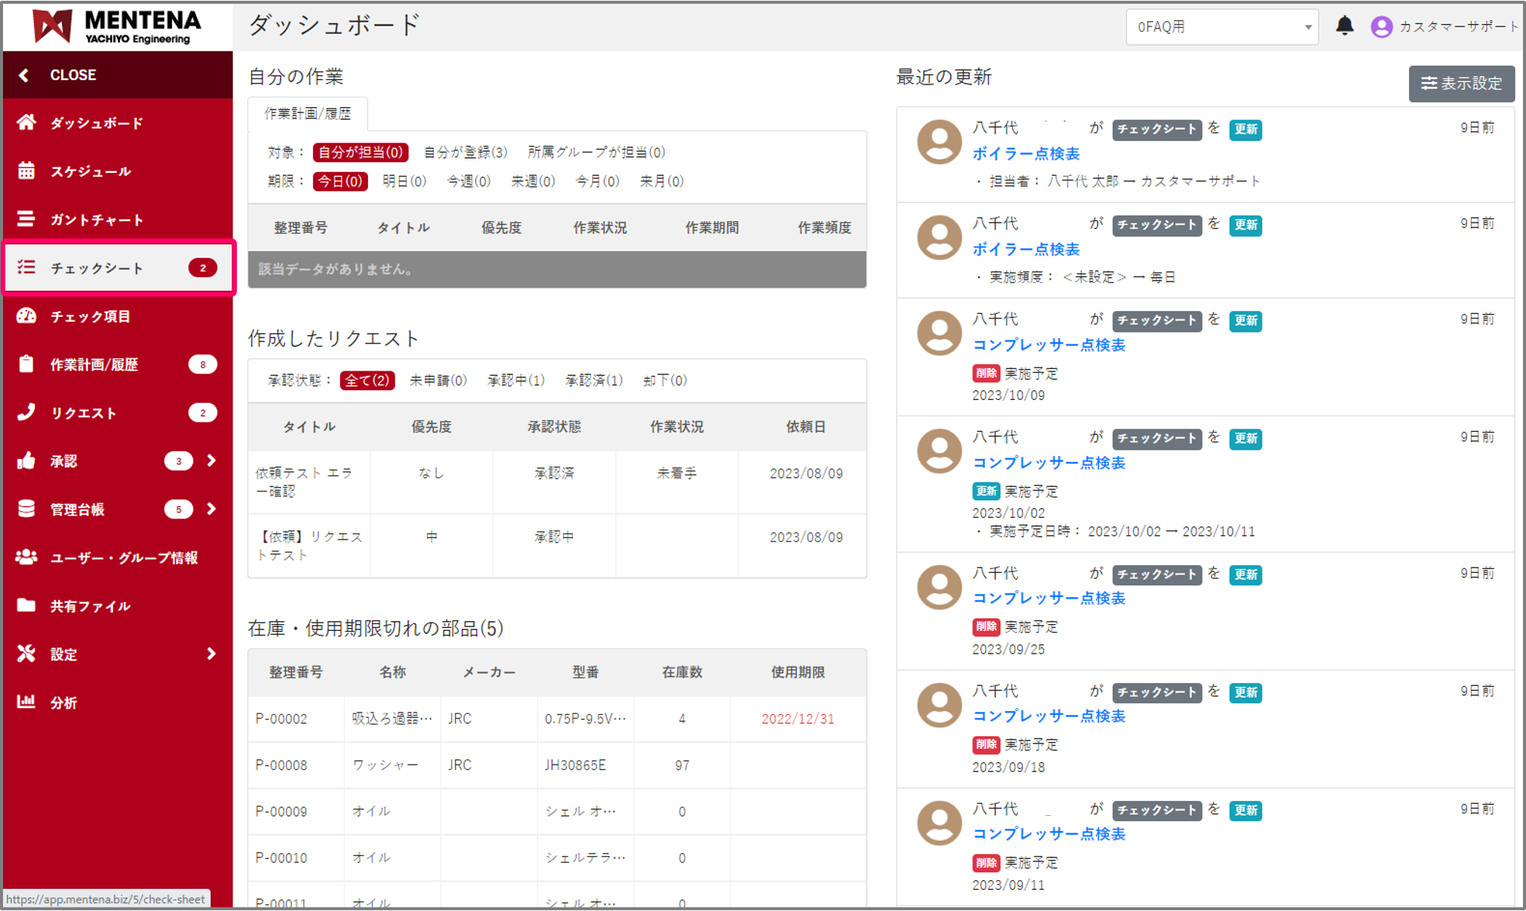
Task: Select the 自分が担当(0) filter
Action: tap(361, 152)
